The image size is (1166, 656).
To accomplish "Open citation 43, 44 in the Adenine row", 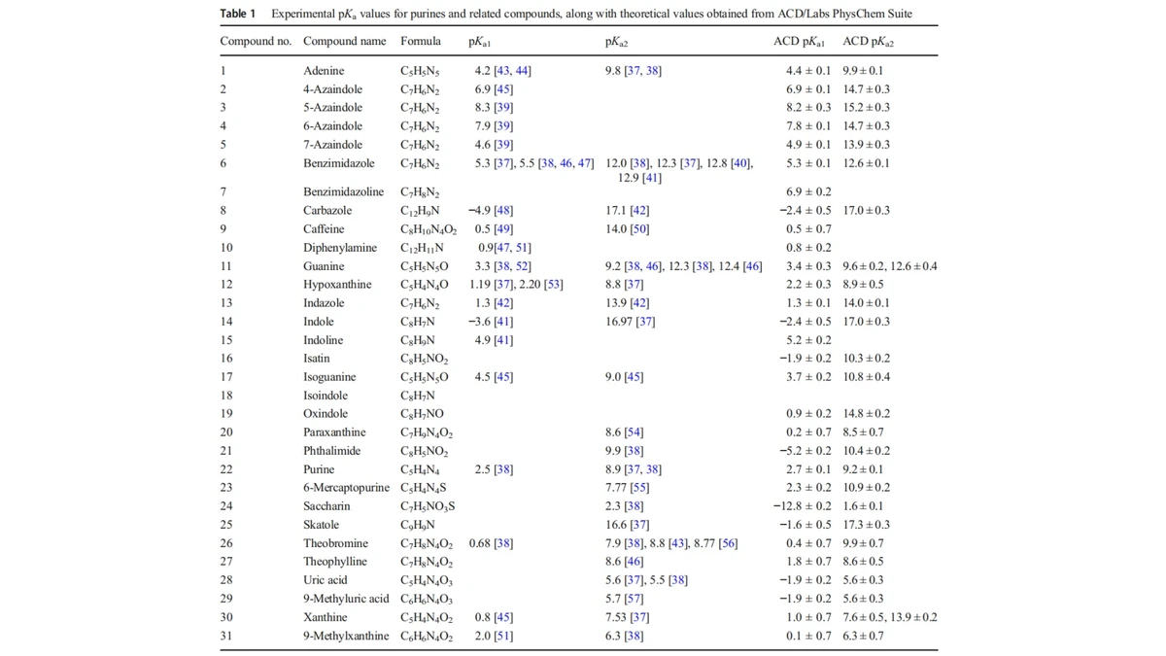I will (513, 71).
